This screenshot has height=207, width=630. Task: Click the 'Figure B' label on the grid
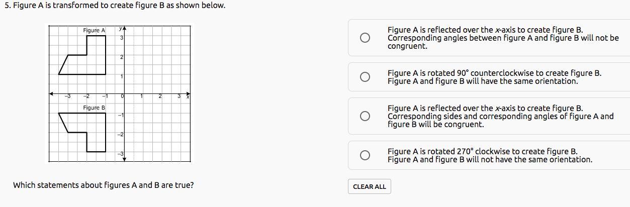click(94, 108)
